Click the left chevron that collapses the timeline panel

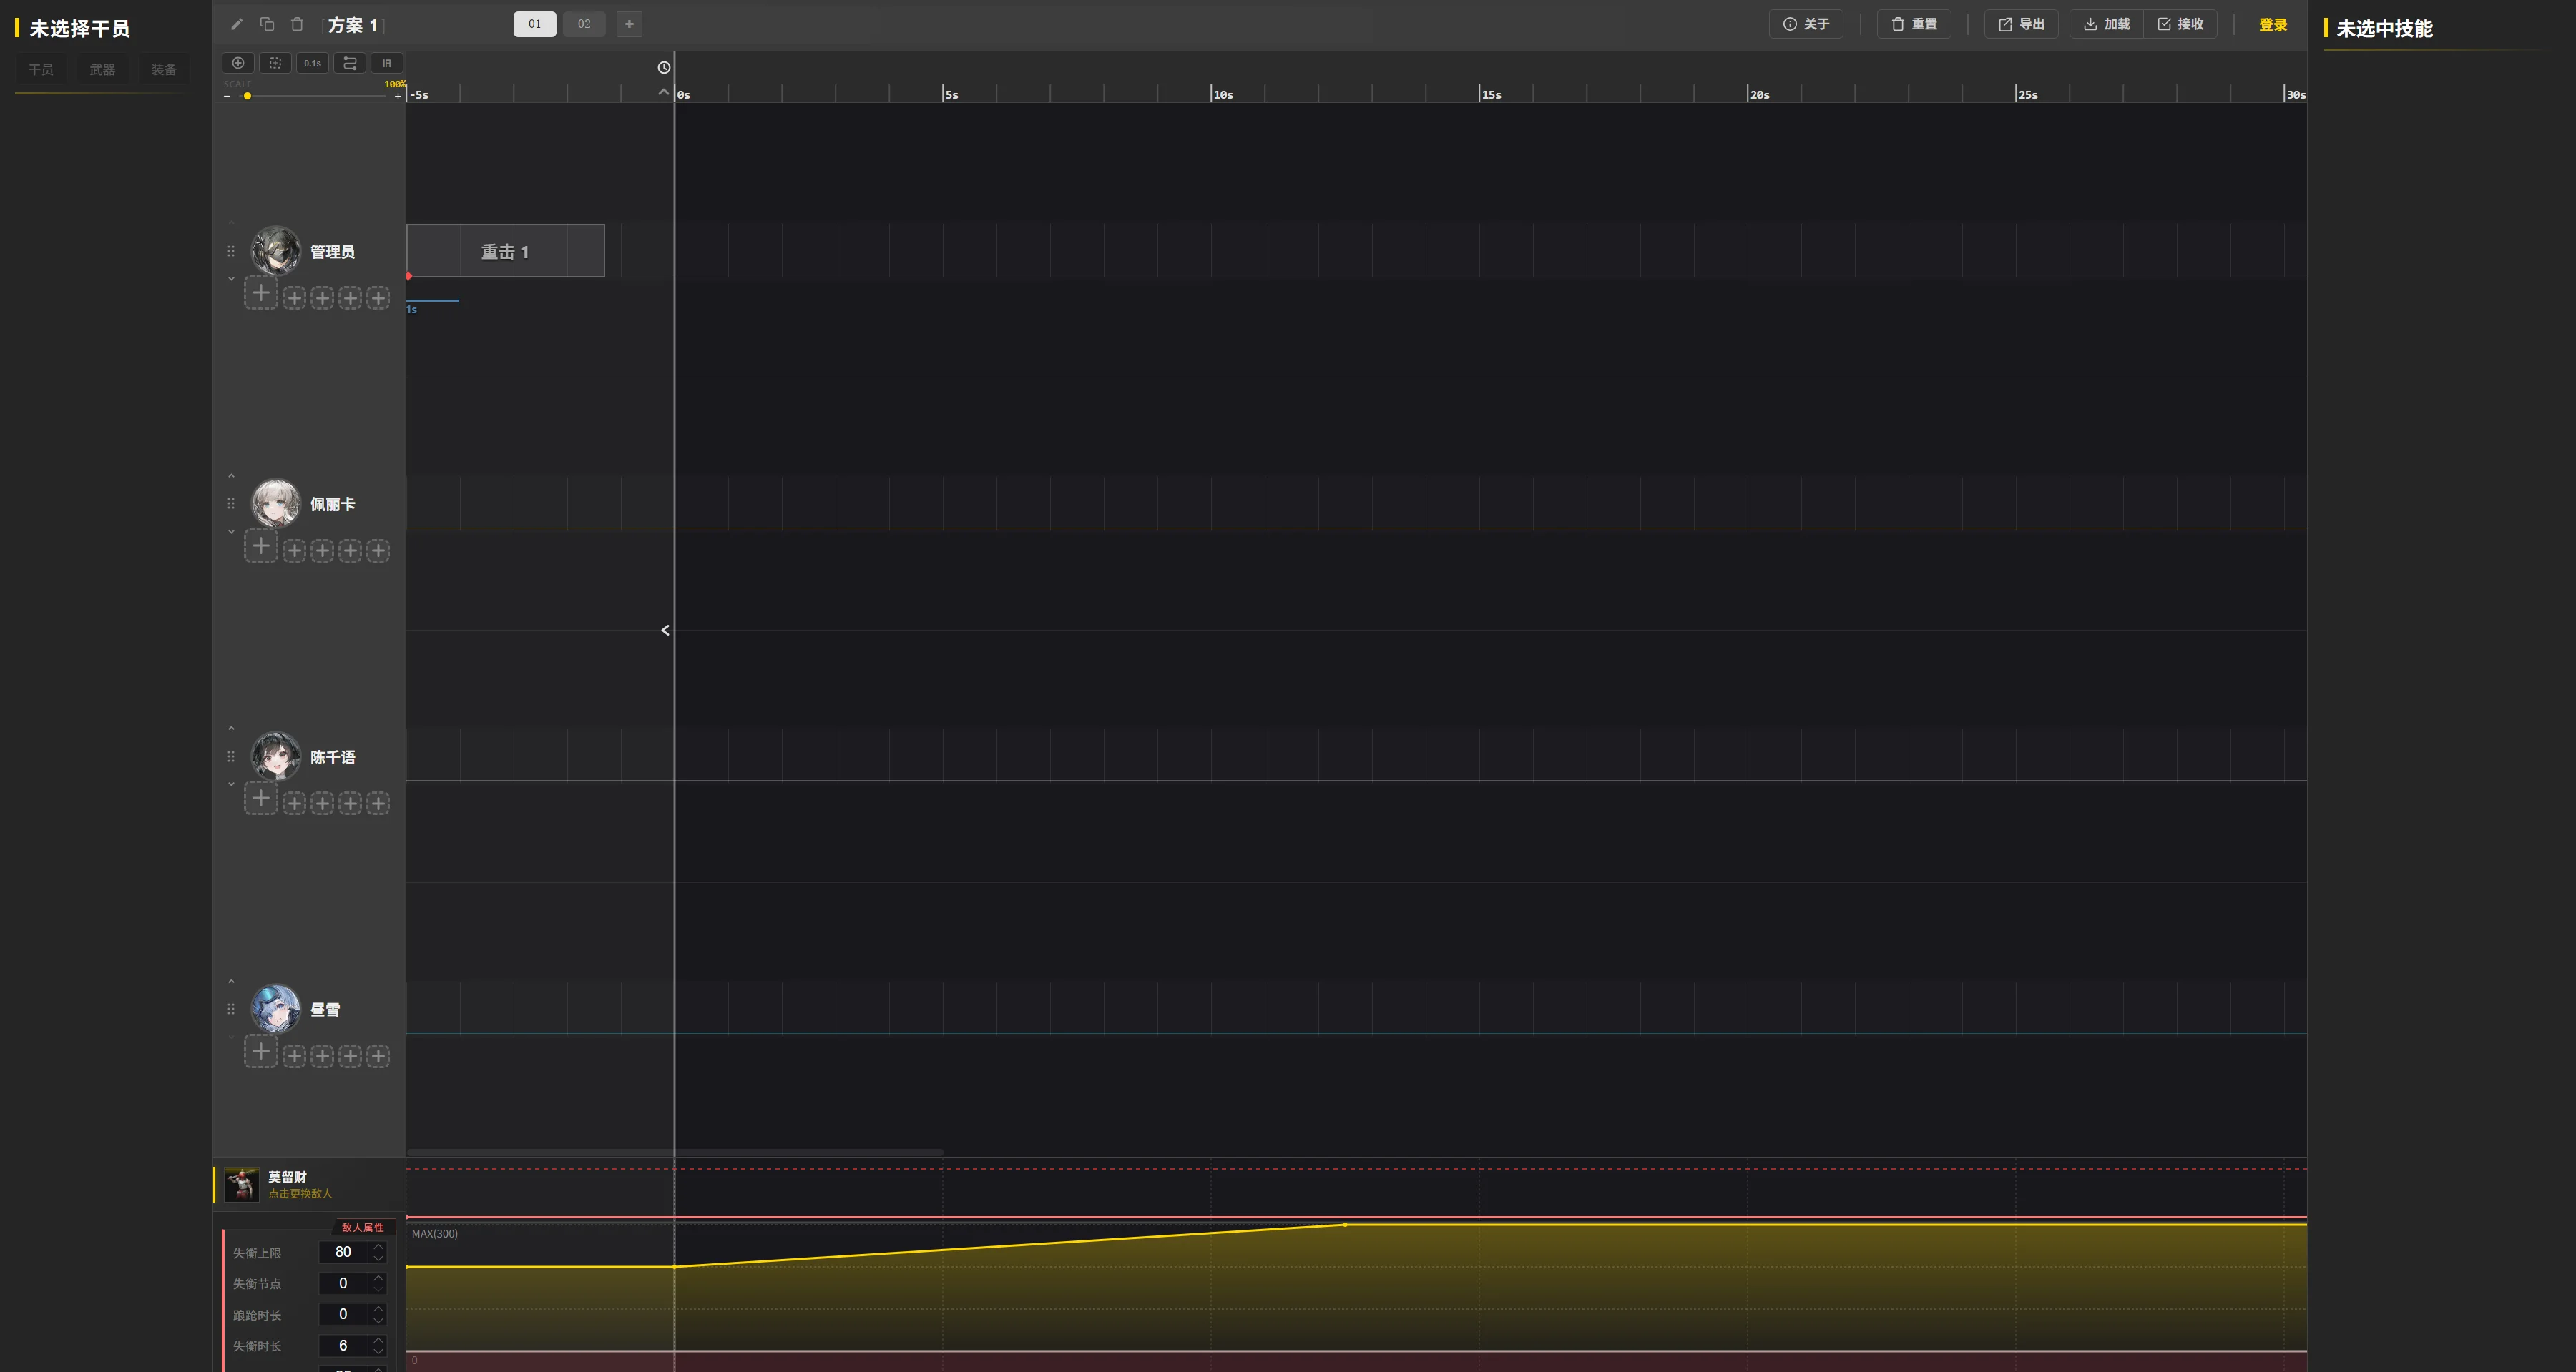665,631
